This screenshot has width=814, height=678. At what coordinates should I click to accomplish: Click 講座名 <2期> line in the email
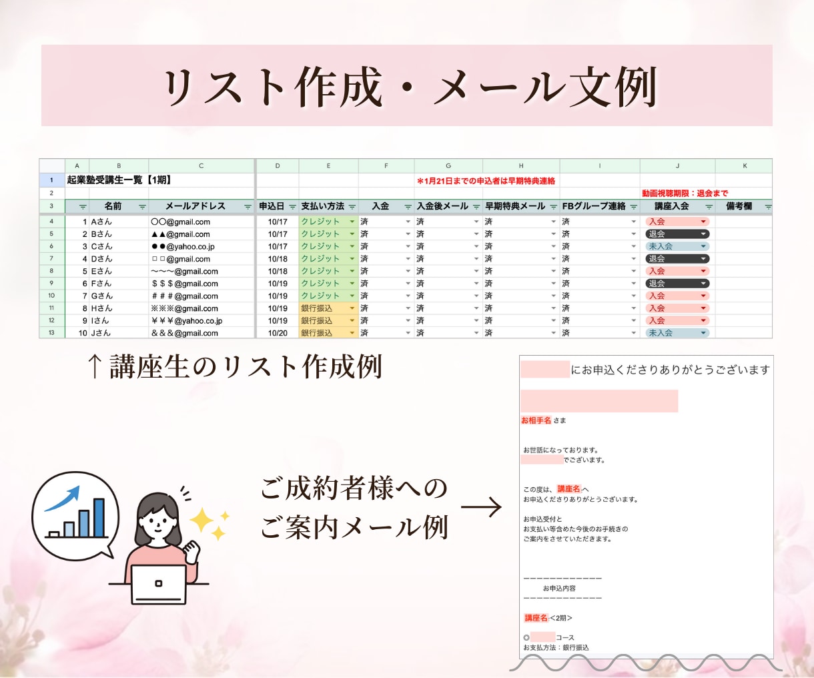548,618
